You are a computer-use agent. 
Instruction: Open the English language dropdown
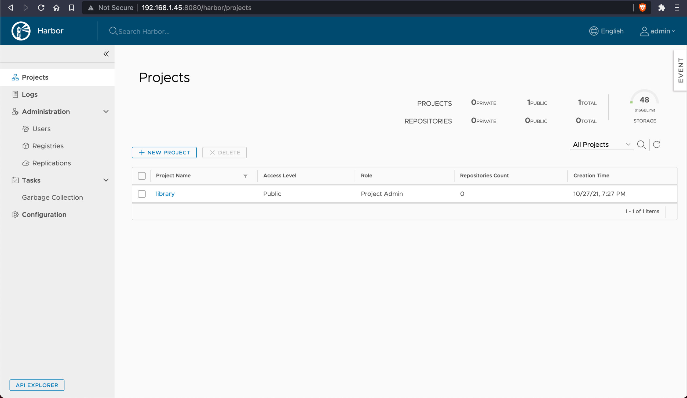pyautogui.click(x=606, y=31)
